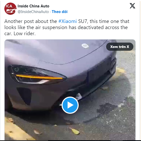
Task: Click the car headlight in the video thumbnail
Action: pyautogui.click(x=37, y=74)
